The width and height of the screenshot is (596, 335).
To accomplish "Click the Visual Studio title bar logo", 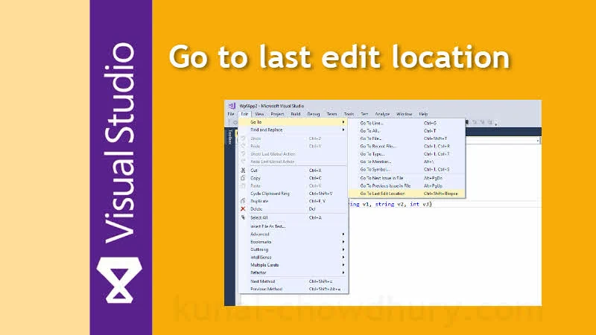I will pos(232,106).
